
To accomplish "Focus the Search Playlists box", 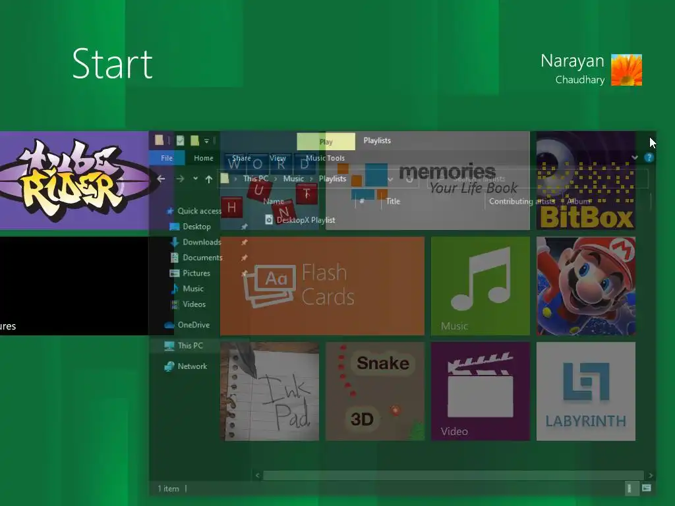I will [x=537, y=179].
